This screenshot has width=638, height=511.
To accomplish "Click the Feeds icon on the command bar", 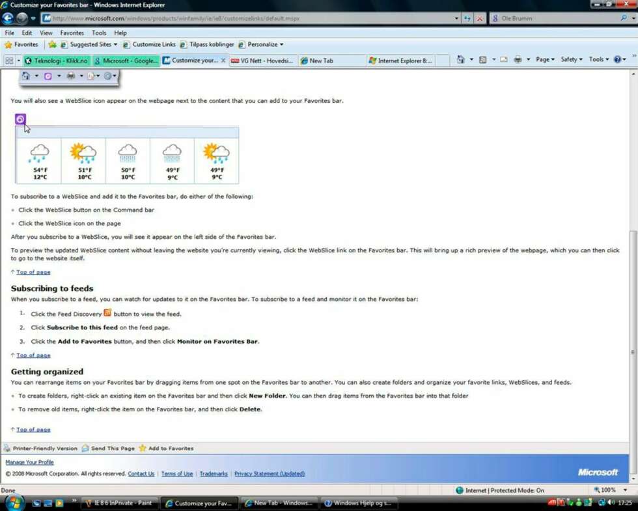I will (482, 60).
